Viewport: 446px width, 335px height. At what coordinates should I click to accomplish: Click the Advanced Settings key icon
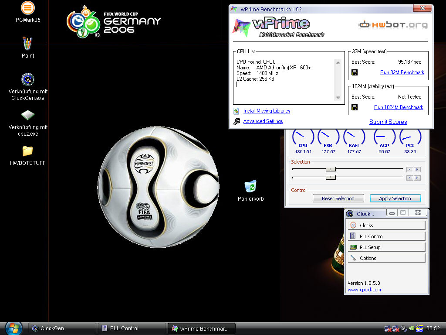pyautogui.click(x=237, y=121)
